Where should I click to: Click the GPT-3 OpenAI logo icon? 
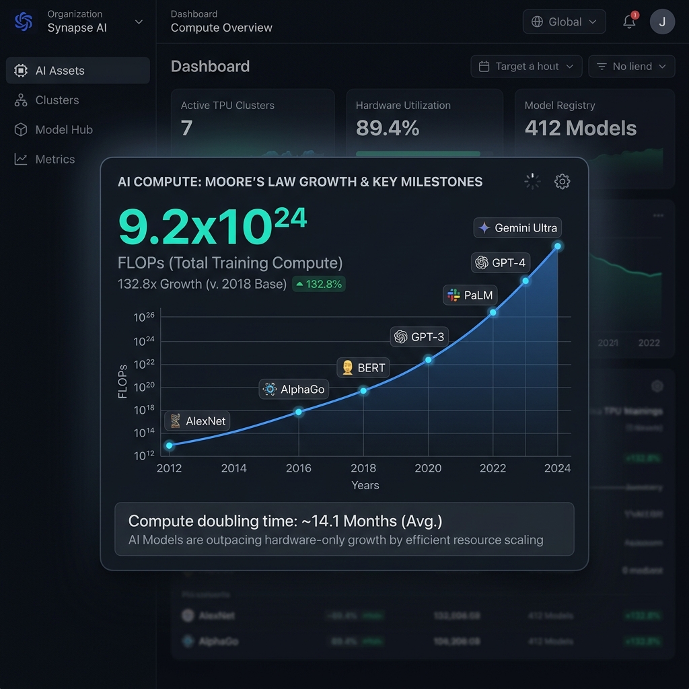coord(401,336)
